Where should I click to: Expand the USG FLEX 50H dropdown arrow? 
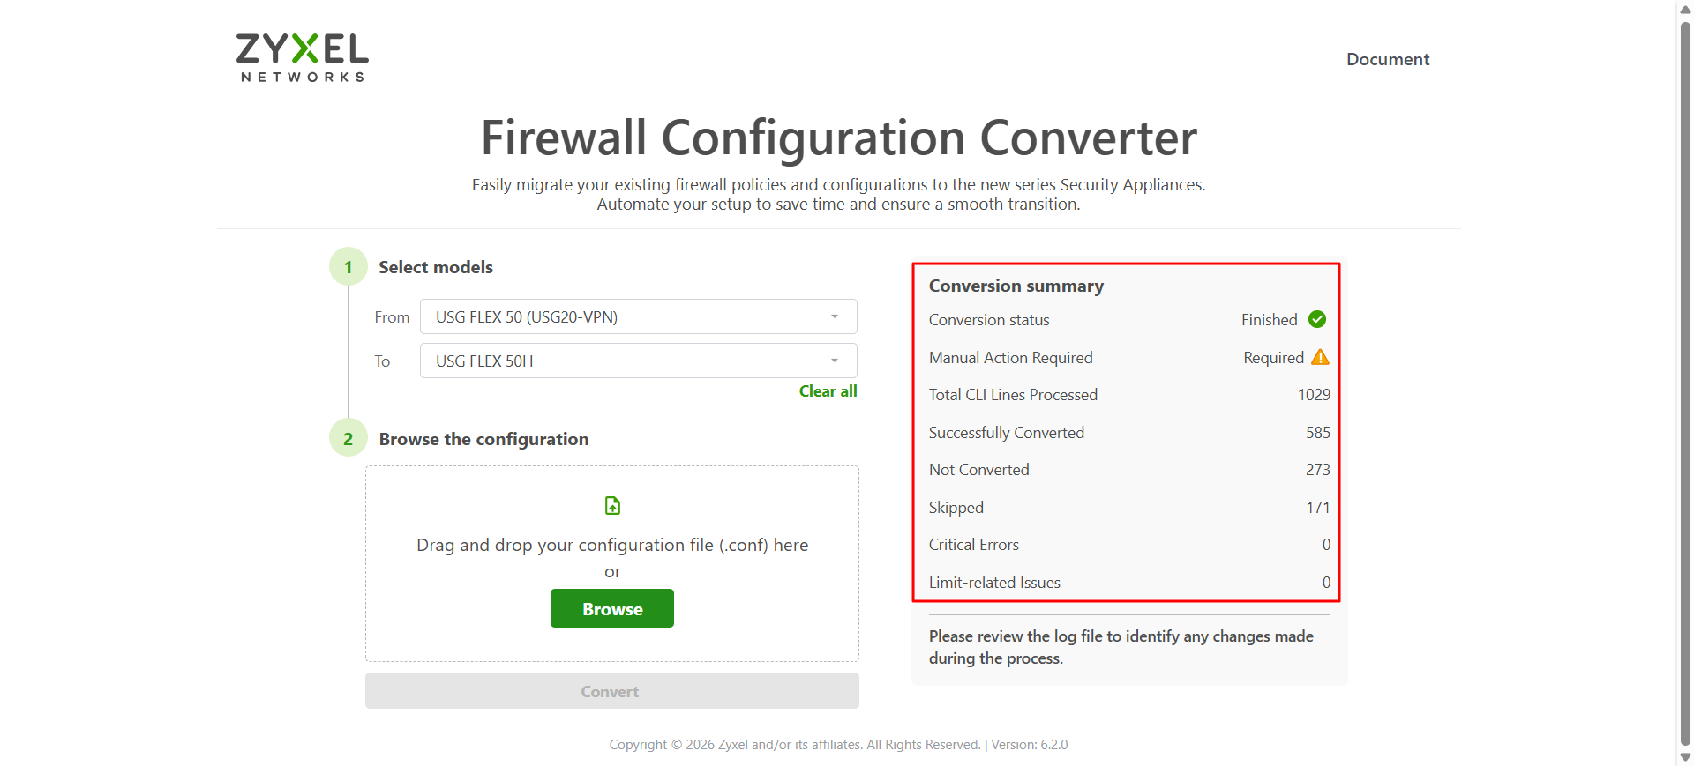pyautogui.click(x=835, y=361)
